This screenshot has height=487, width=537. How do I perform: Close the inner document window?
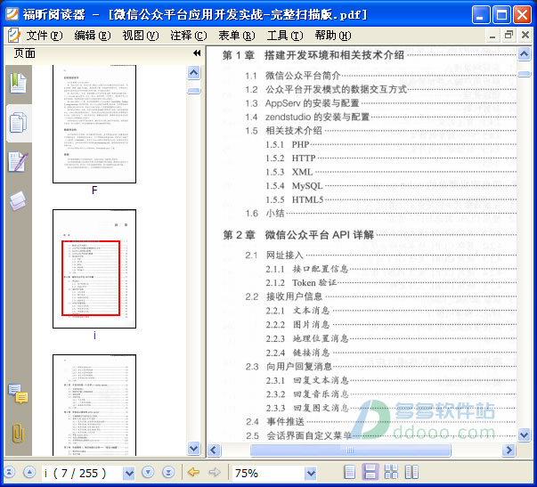(525, 35)
